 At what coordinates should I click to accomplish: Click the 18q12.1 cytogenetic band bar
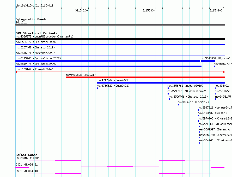(x=120, y=25)
